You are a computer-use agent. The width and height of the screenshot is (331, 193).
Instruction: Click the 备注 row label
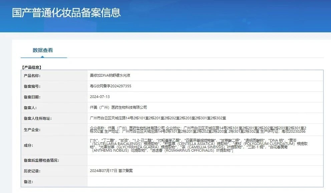(28, 182)
